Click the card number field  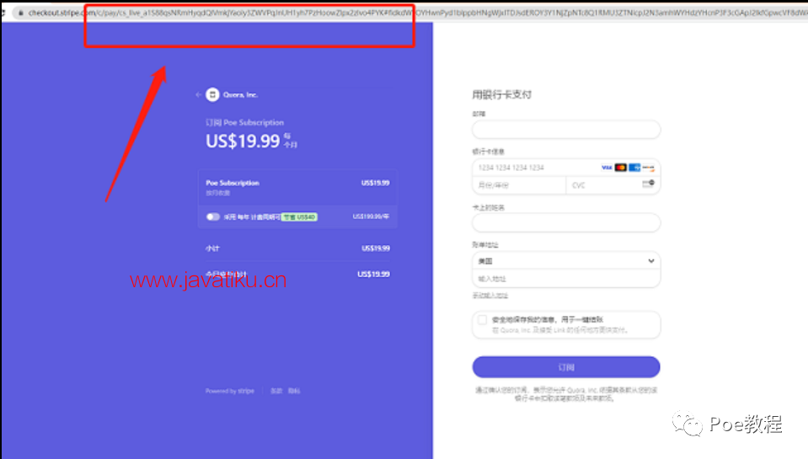click(566, 168)
